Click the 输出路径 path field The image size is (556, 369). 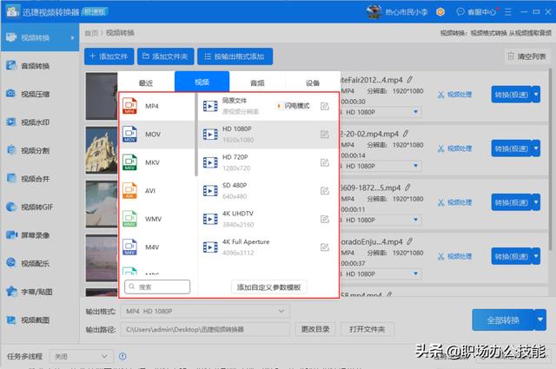205,329
